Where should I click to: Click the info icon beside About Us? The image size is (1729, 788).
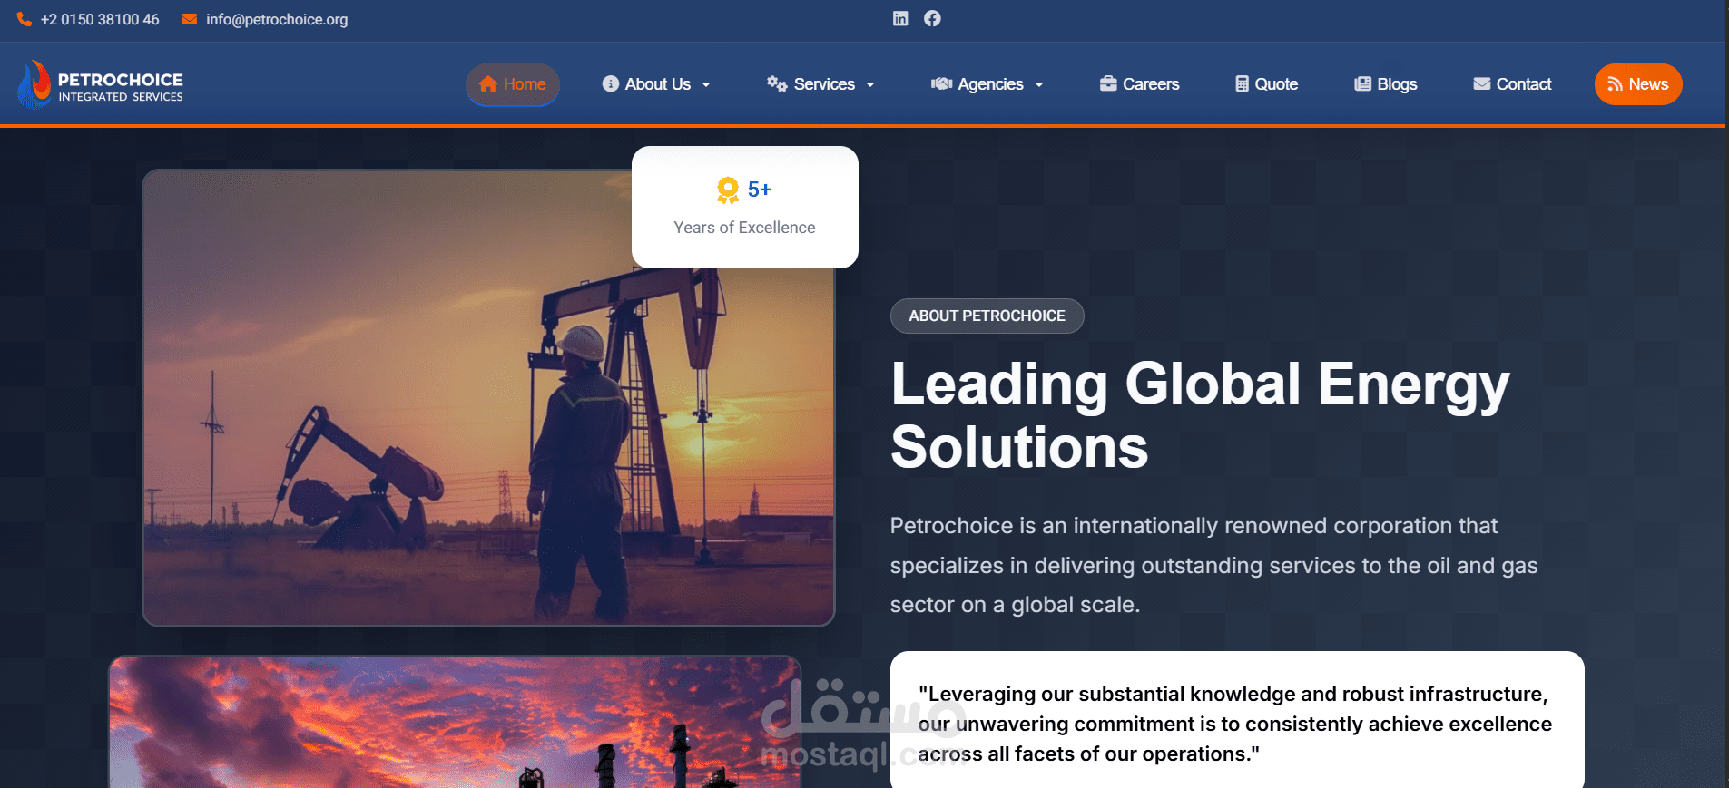[x=611, y=84]
